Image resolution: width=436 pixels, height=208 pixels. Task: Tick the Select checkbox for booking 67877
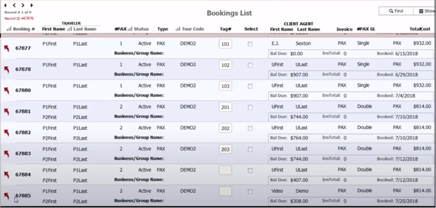[x=250, y=44]
